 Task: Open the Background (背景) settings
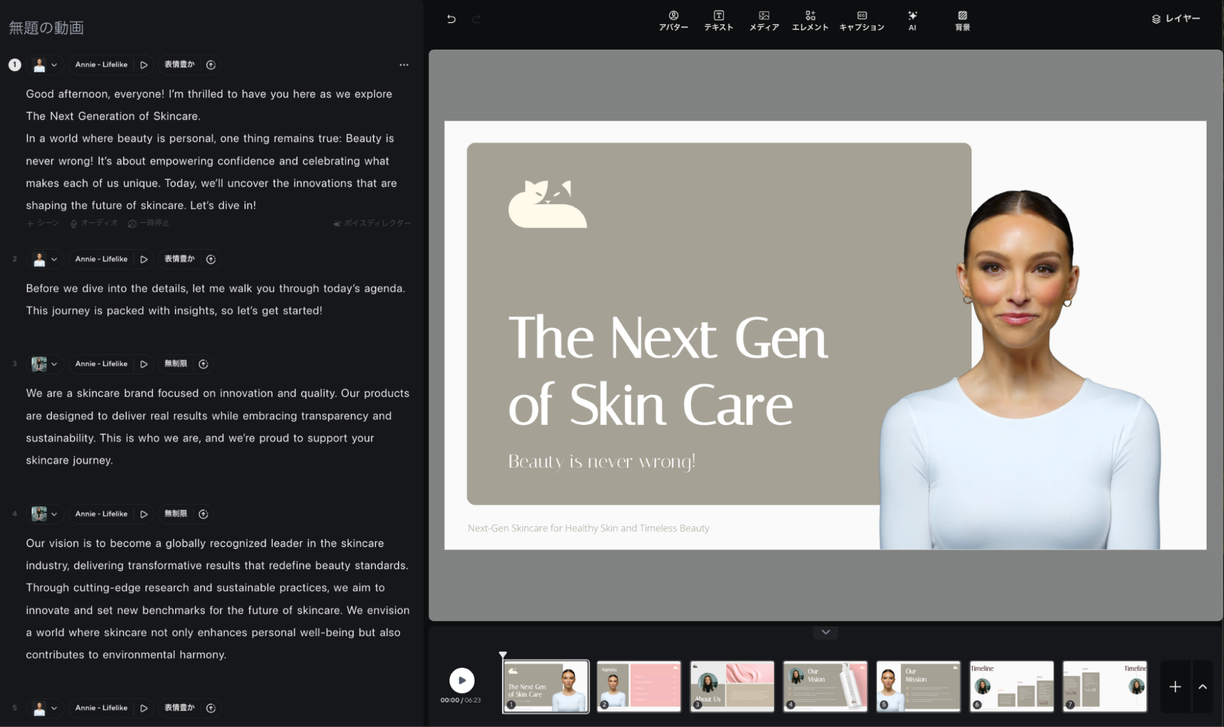pyautogui.click(x=962, y=20)
